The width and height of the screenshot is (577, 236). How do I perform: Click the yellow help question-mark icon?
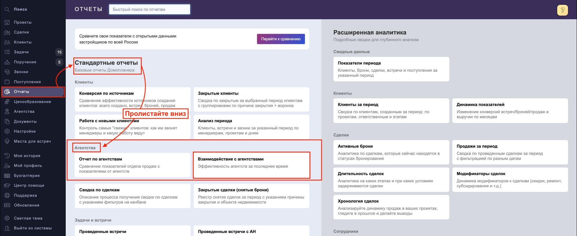pyautogui.click(x=563, y=10)
